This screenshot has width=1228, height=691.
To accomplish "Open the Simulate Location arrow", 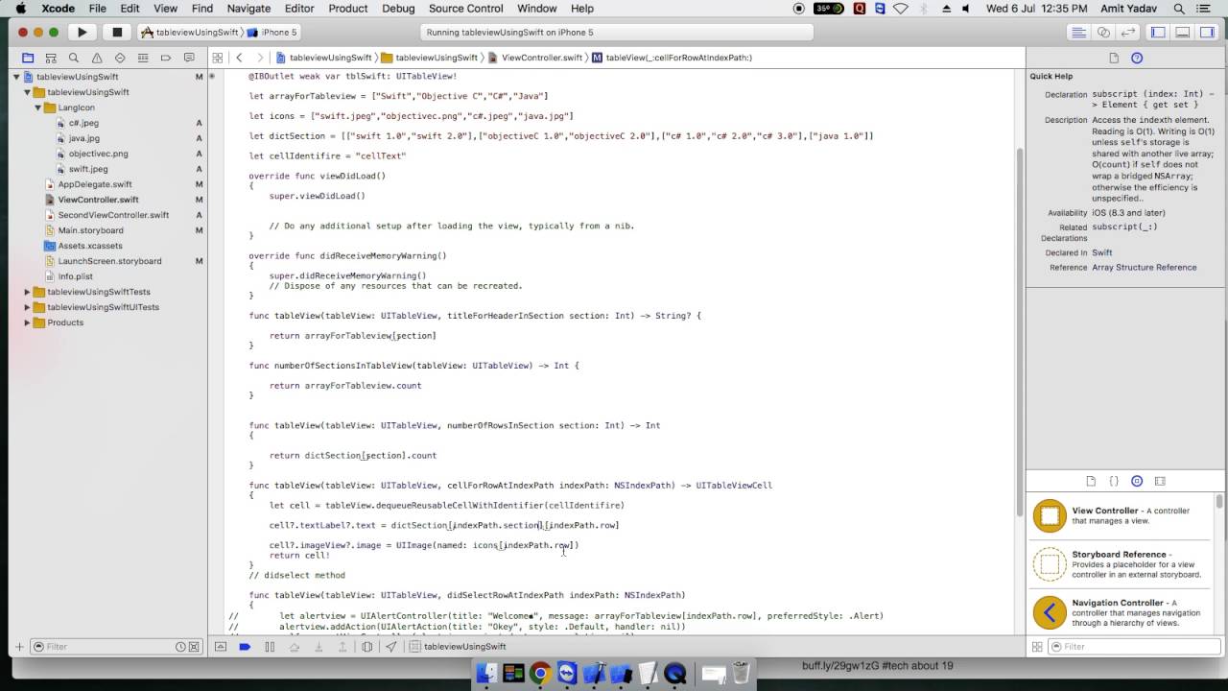I will click(x=391, y=647).
